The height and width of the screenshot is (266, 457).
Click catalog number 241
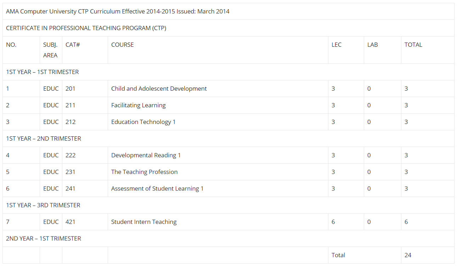tap(70, 188)
